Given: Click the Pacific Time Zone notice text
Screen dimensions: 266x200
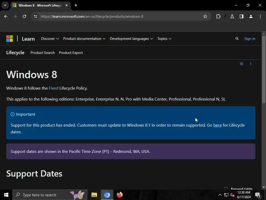Looking at the screenshot, I should click(81, 151).
